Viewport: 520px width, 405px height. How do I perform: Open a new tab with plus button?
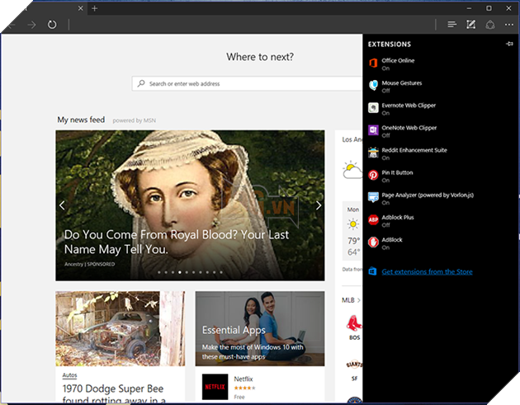click(x=95, y=8)
